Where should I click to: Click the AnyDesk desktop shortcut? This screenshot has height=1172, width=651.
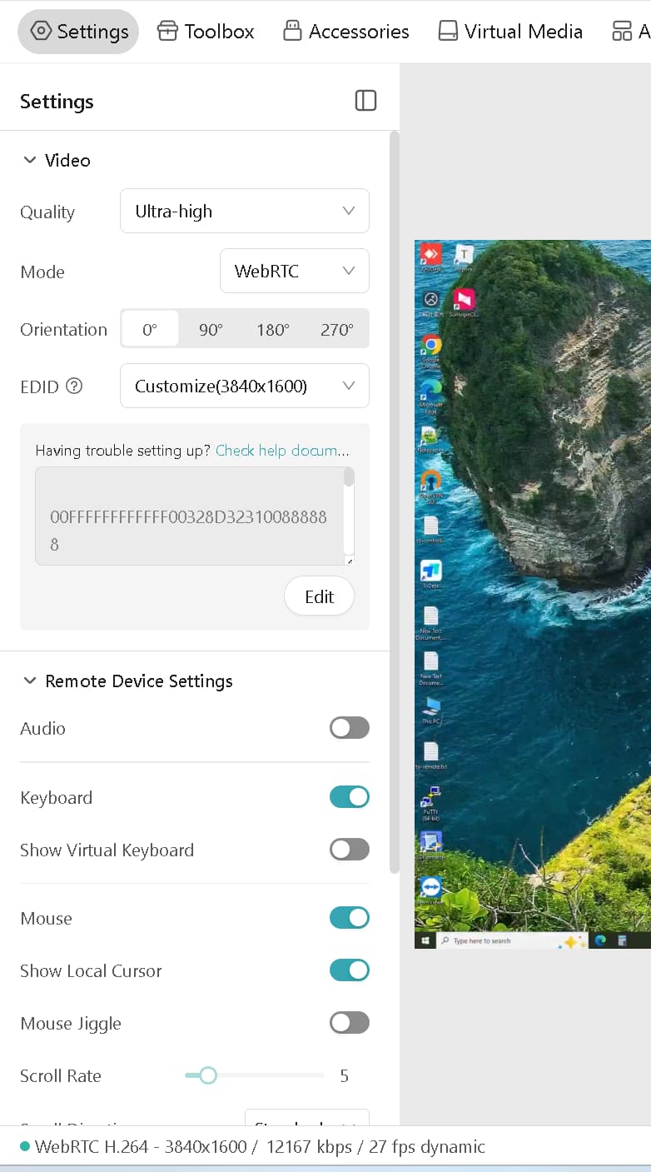pos(430,254)
